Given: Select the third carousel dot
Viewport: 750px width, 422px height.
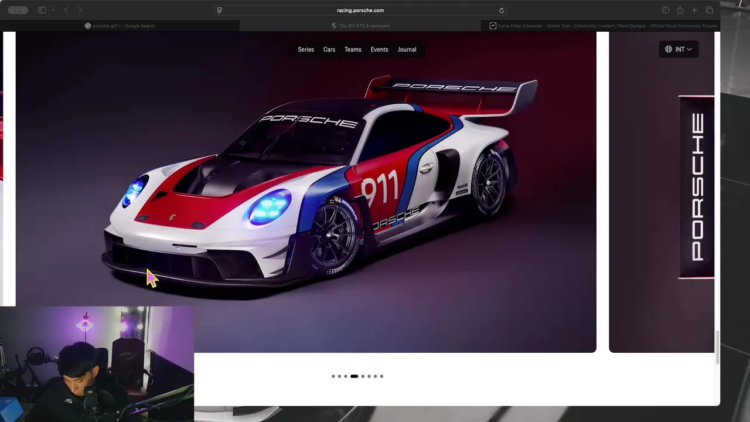Looking at the screenshot, I should click(x=346, y=376).
